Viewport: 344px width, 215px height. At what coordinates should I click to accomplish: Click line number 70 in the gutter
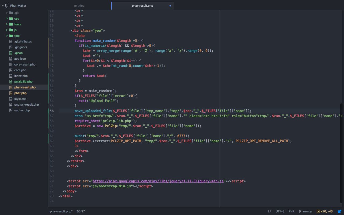coord(52,181)
